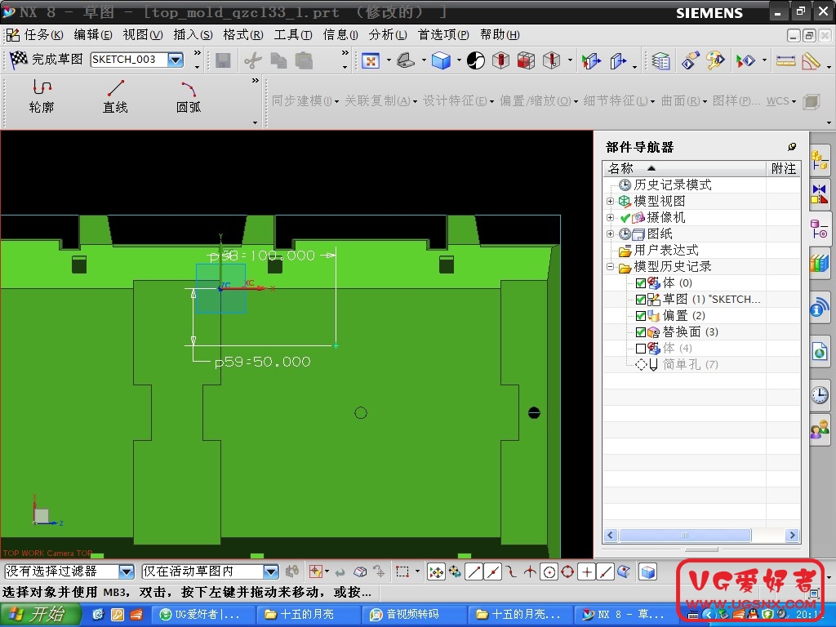The width and height of the screenshot is (836, 627).
Task: Click the navigator horizontal scrollbar thumb
Action: pos(685,535)
